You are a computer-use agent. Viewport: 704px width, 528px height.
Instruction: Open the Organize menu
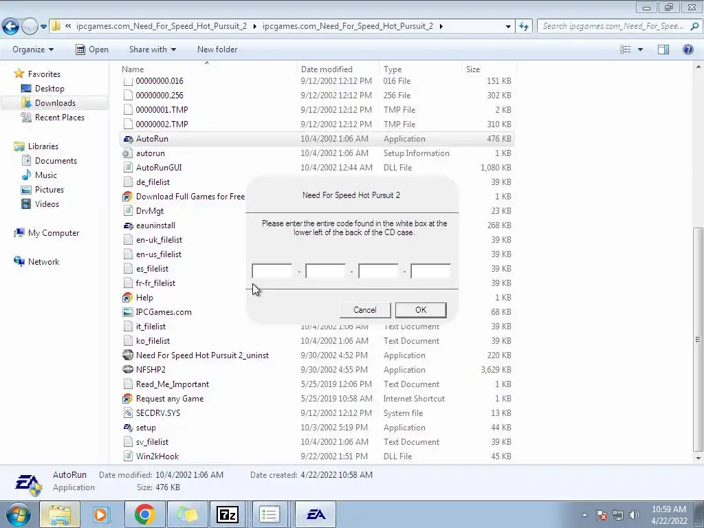click(x=33, y=49)
